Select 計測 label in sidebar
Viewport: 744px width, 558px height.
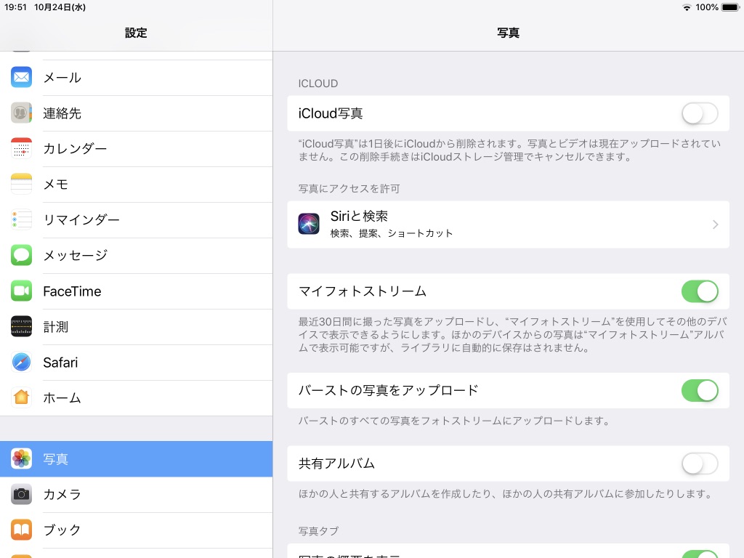coord(55,327)
